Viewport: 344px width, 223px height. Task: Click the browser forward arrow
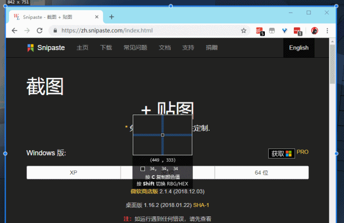27,31
